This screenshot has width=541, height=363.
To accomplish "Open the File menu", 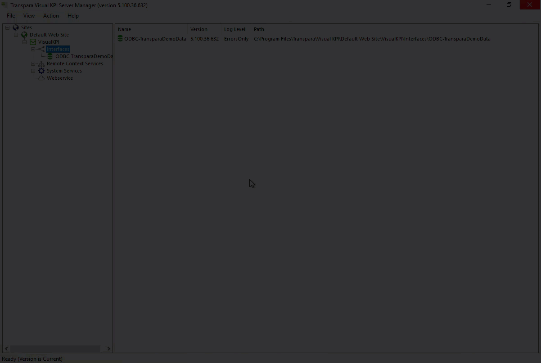I will pos(11,16).
